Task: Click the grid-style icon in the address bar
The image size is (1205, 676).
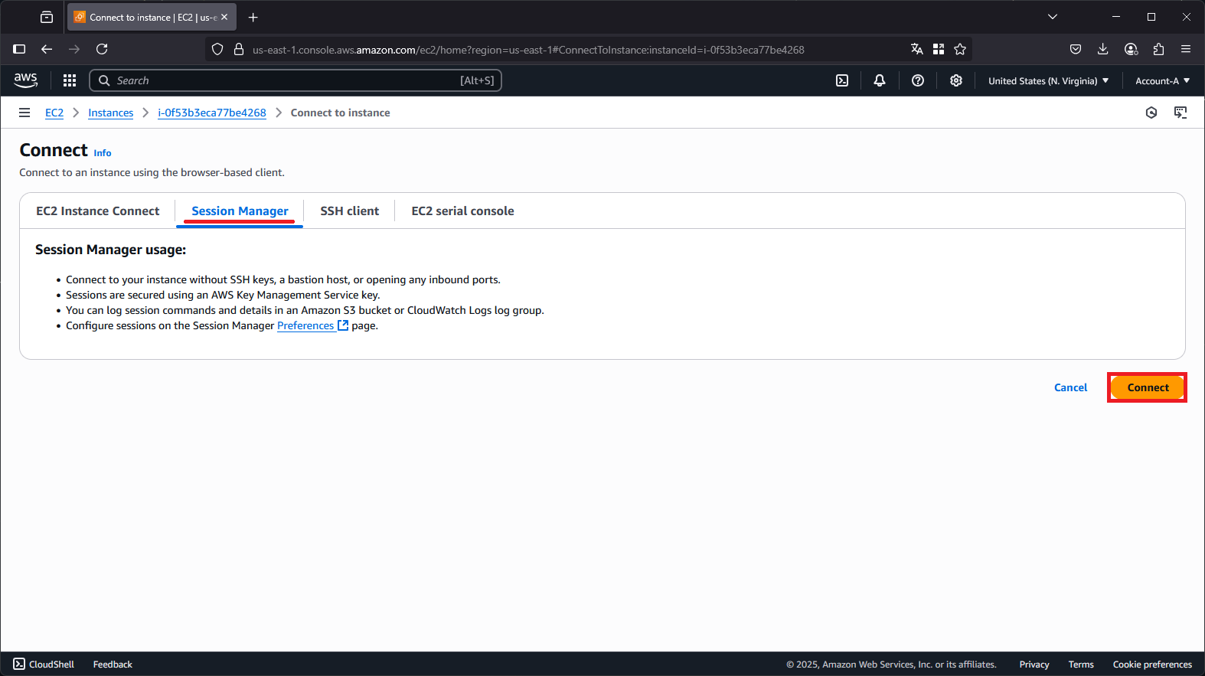Action: (939, 49)
